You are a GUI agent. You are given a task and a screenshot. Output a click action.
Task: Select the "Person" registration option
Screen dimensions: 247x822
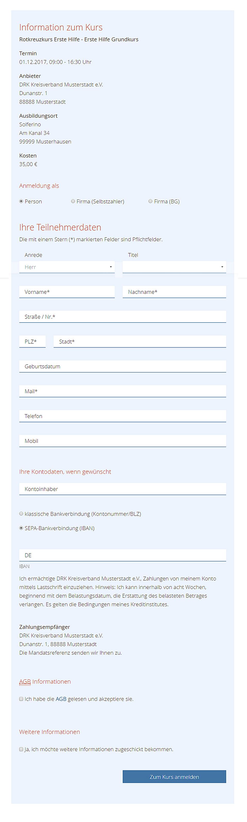click(21, 201)
